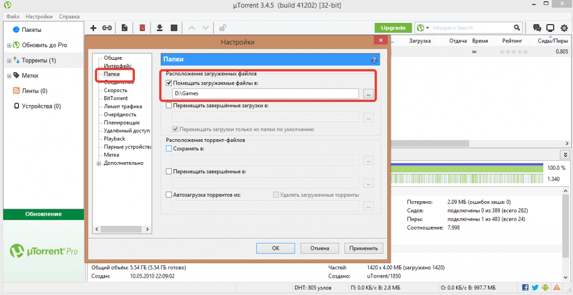Click the Twitter icon in status bar

point(536,287)
